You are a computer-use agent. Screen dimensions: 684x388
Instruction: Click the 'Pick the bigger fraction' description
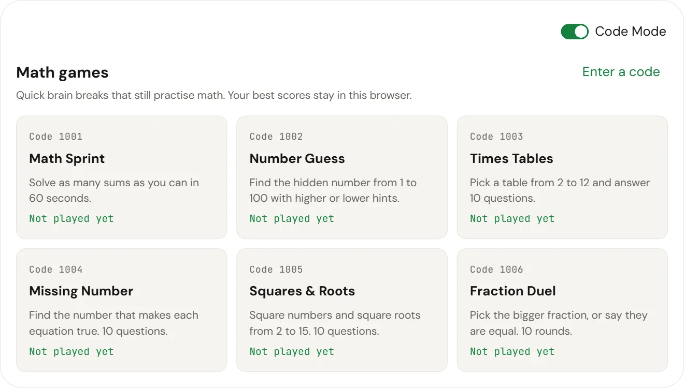(x=559, y=323)
